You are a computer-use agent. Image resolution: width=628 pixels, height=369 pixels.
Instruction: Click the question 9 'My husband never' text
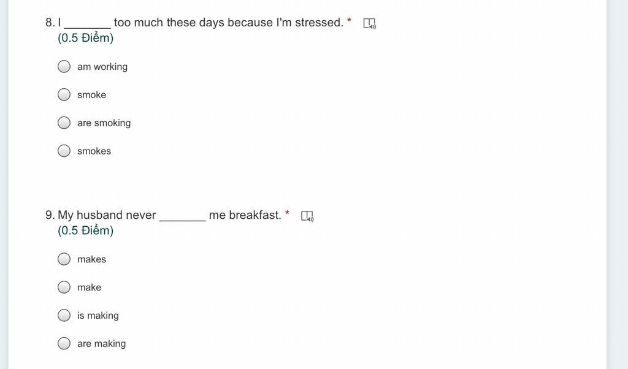(x=107, y=215)
